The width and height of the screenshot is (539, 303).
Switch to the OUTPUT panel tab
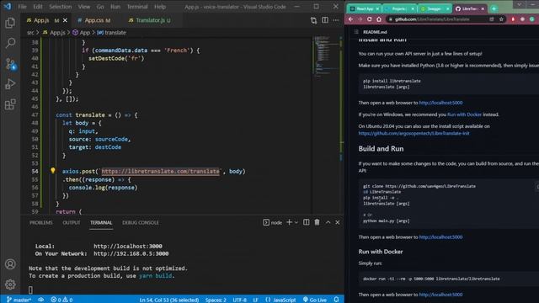coord(71,222)
